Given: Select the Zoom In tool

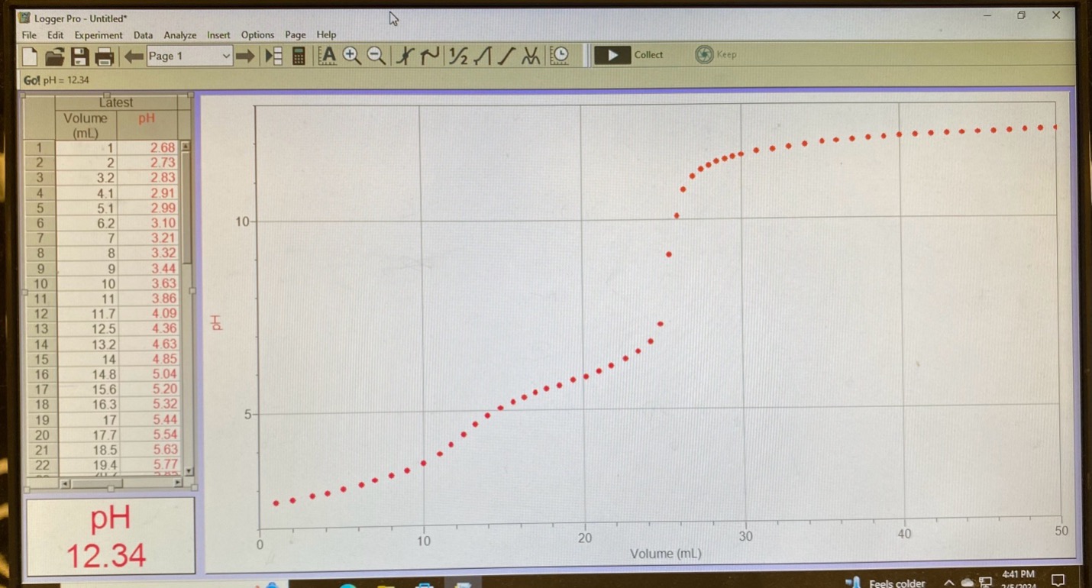Looking at the screenshot, I should (351, 54).
